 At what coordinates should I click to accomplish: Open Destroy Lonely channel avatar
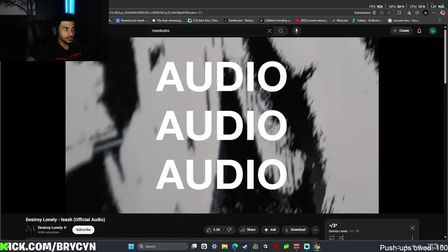tap(30, 230)
